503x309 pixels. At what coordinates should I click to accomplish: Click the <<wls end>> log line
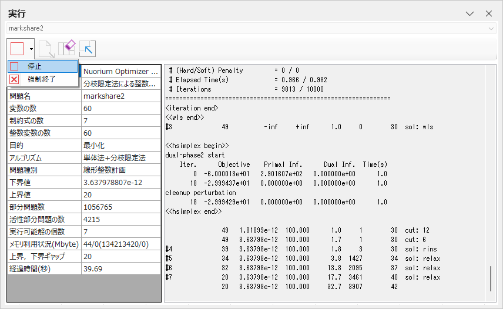pos(185,117)
